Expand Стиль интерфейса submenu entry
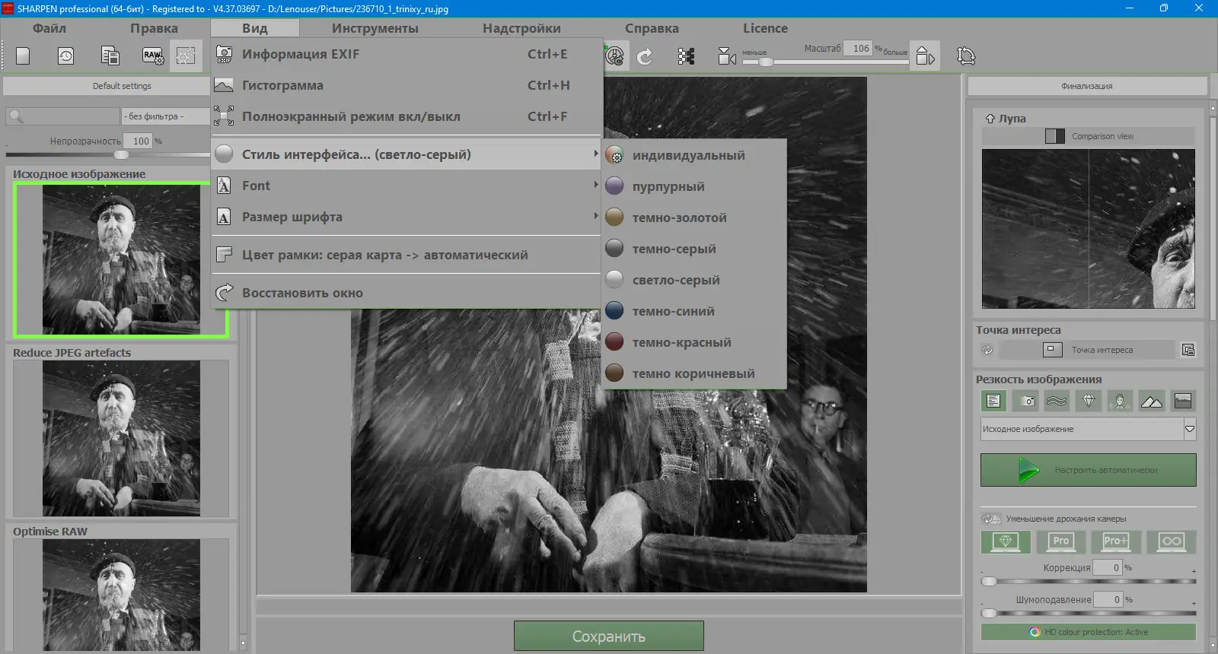The image size is (1218, 654). [x=407, y=154]
